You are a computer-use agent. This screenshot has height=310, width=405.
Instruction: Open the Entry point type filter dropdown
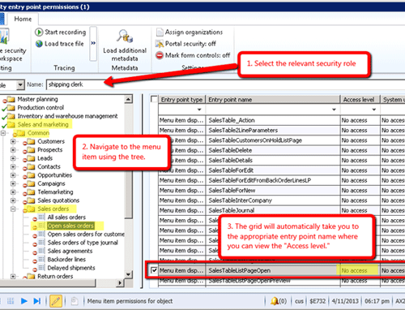pos(199,110)
